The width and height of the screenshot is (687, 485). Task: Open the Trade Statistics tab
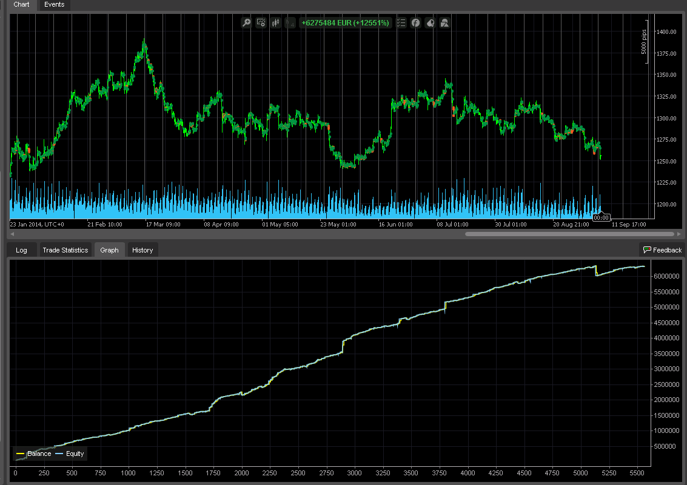(x=65, y=250)
